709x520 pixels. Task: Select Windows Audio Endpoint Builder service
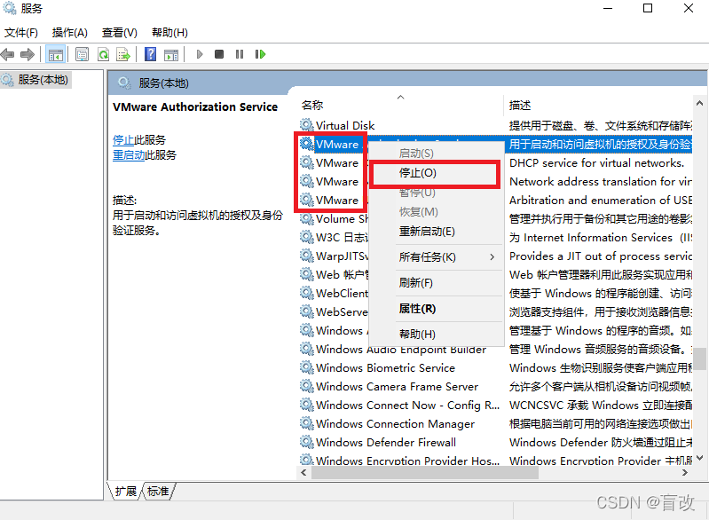(x=495, y=349)
